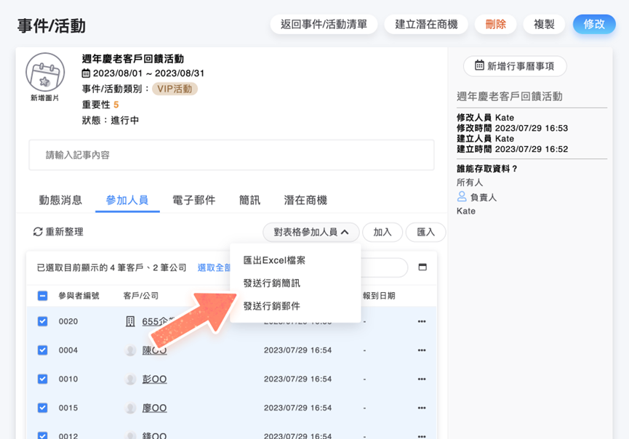629x439 pixels.
Task: Uncheck the checkbox for participant 0020
Action: coord(43,321)
